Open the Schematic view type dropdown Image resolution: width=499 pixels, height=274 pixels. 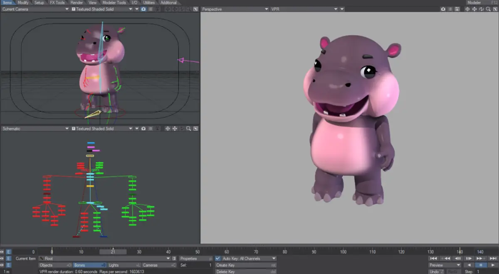[x=35, y=129]
